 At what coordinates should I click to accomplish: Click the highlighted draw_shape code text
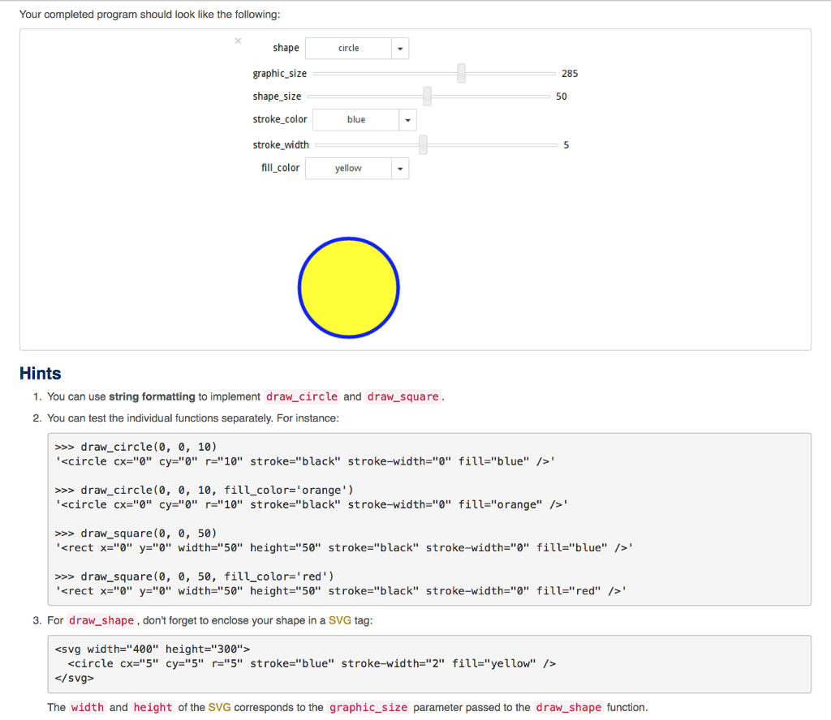click(x=101, y=619)
